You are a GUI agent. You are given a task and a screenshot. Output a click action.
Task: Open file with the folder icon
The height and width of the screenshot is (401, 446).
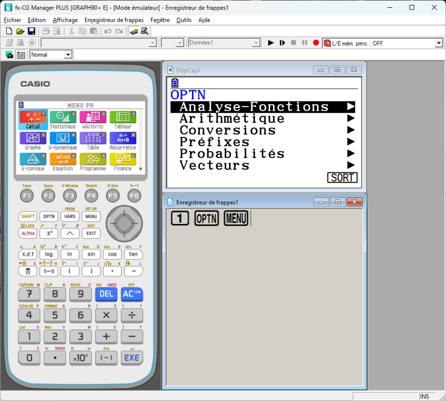tap(20, 31)
